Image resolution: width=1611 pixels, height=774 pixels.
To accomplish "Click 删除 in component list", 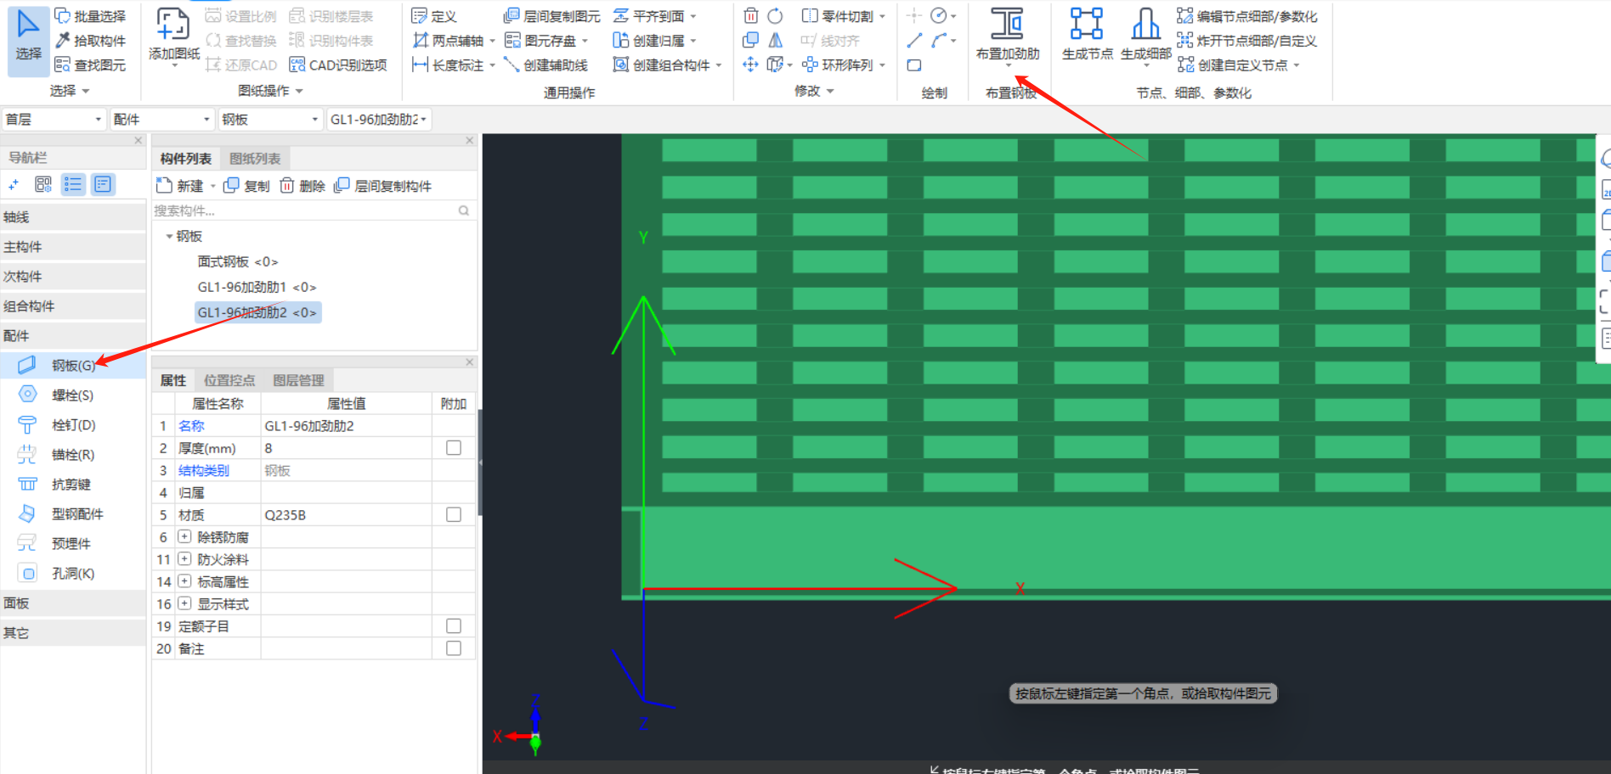I will (302, 186).
